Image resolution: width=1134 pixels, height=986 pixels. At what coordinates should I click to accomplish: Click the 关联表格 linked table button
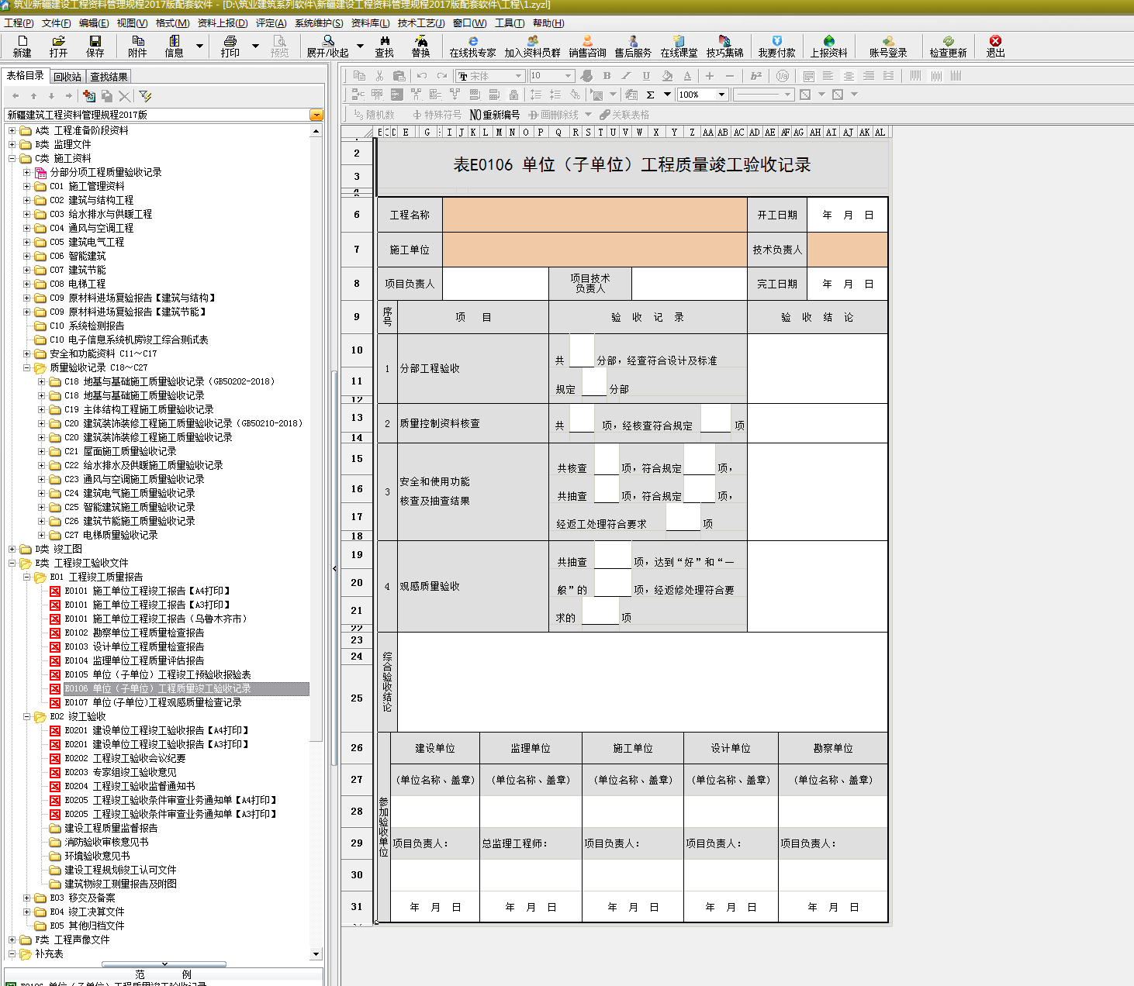[624, 115]
